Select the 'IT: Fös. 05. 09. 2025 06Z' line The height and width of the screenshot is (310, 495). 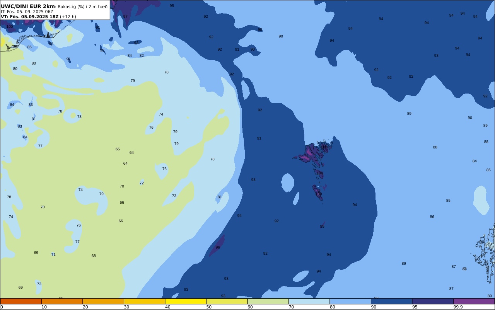point(27,12)
